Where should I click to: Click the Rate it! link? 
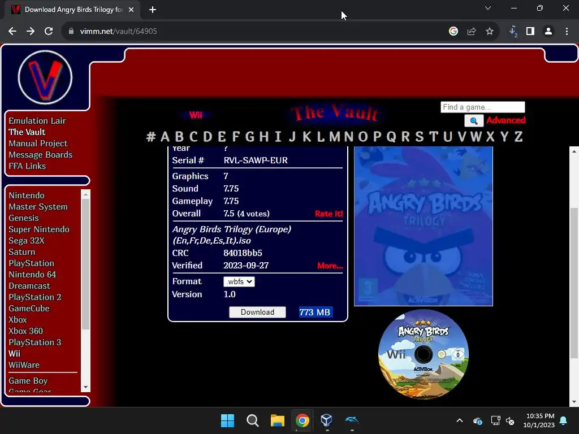329,214
